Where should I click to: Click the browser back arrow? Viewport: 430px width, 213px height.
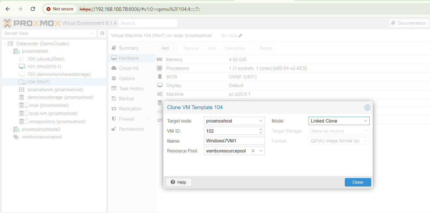(8, 9)
